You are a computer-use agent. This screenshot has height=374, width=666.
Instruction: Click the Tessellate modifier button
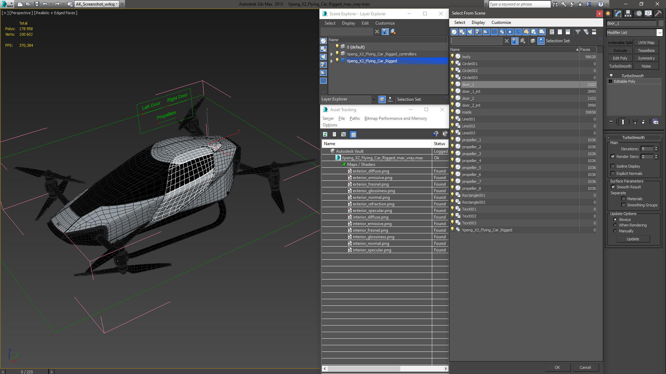646,51
